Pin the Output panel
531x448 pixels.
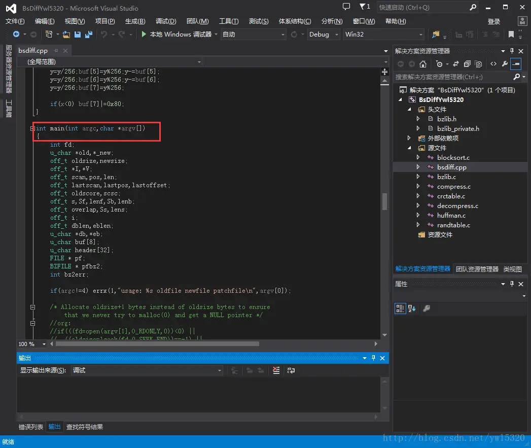(x=374, y=358)
